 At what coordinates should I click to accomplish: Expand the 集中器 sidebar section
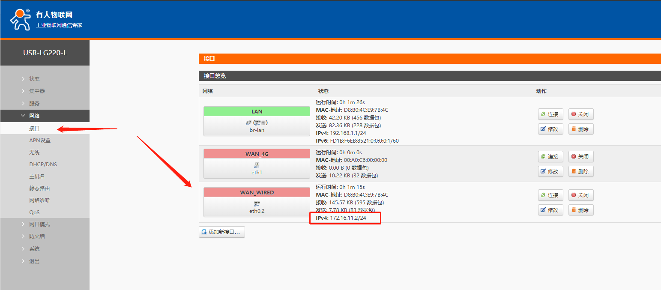[x=37, y=91]
